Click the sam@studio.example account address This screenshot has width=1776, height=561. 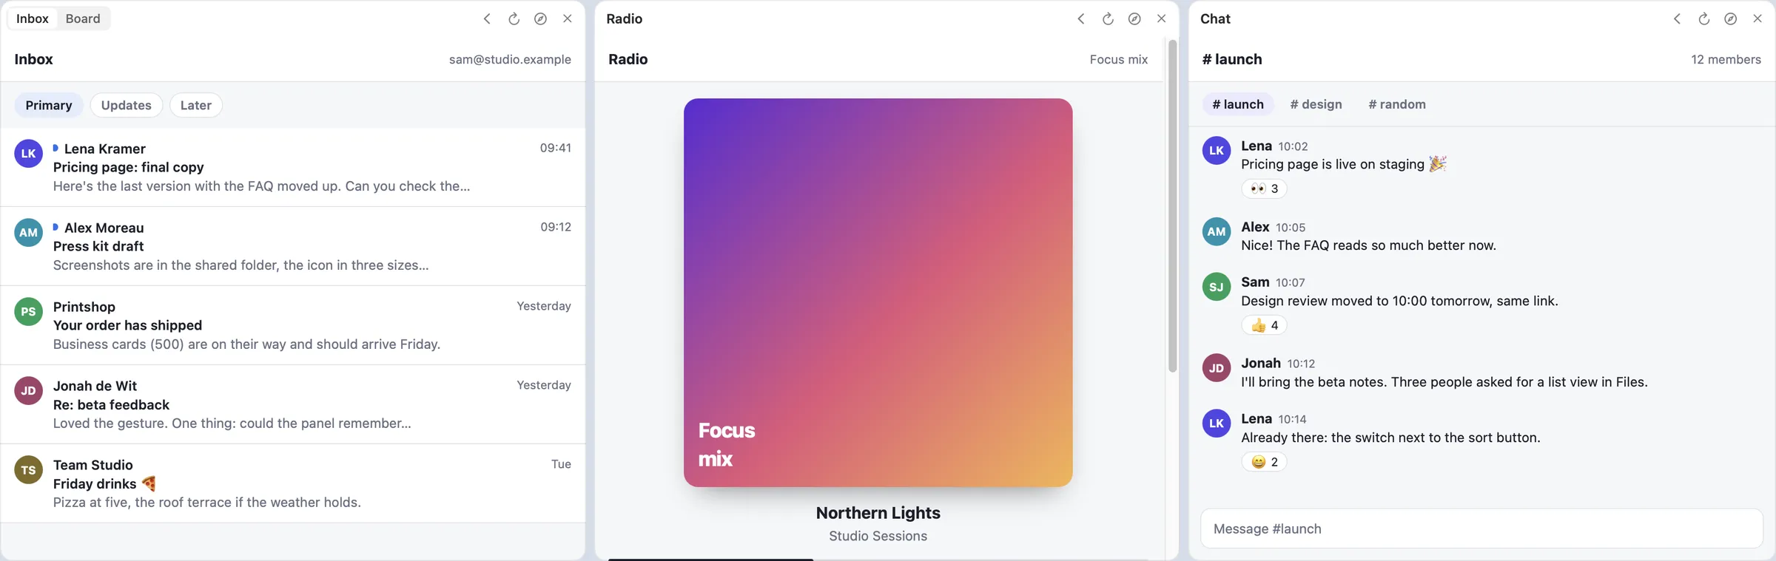[x=510, y=59]
